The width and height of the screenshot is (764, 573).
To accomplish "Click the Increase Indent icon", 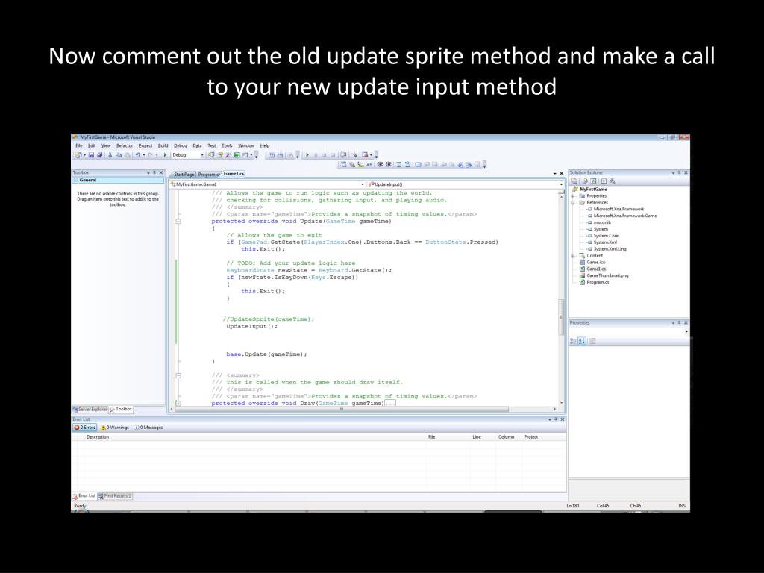I will (388, 165).
